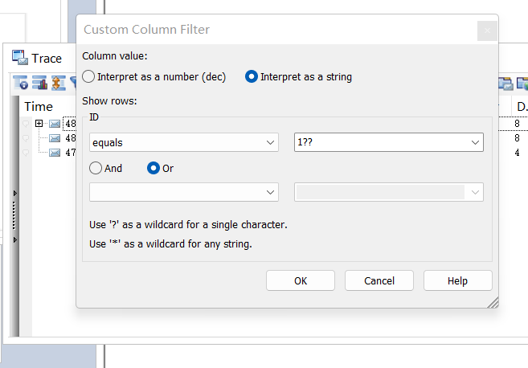Screen dimensions: 528x368
Task: Click envelope icon of first trace row
Action: (55, 124)
